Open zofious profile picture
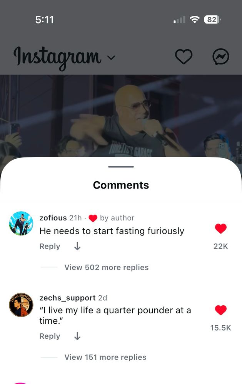 click(x=21, y=223)
